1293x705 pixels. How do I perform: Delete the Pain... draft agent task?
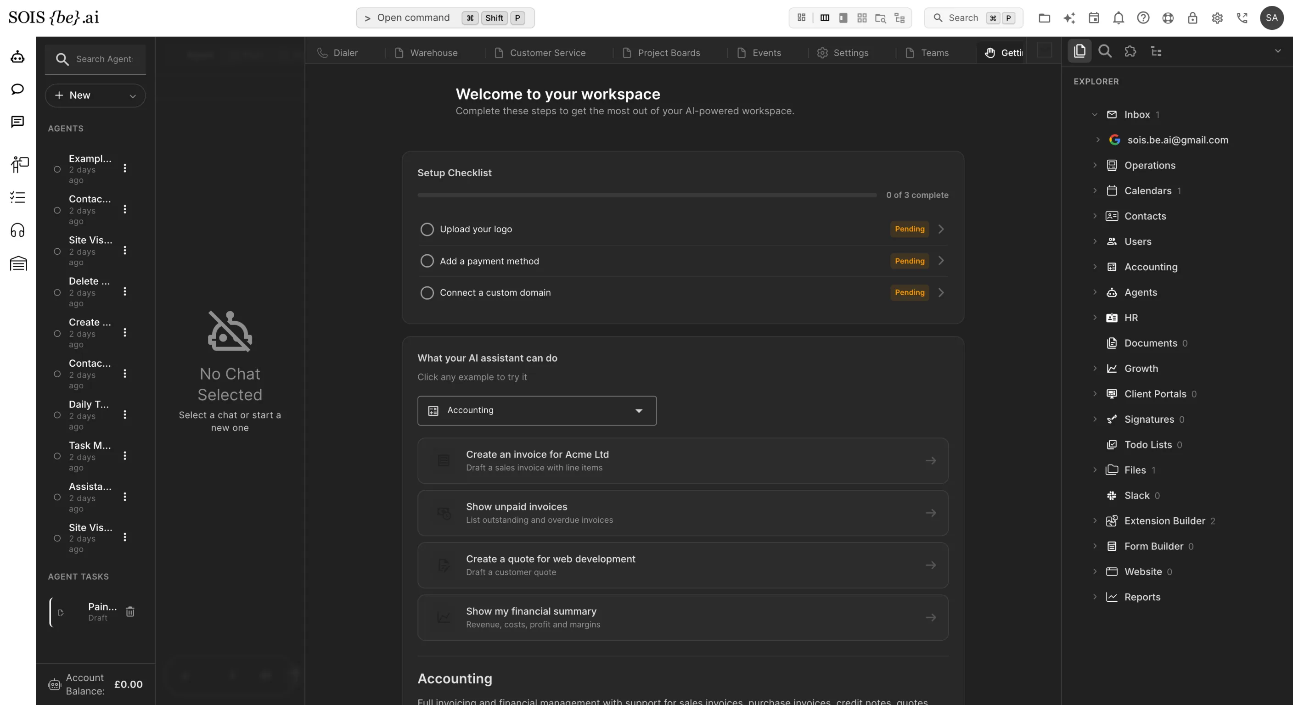tap(130, 612)
